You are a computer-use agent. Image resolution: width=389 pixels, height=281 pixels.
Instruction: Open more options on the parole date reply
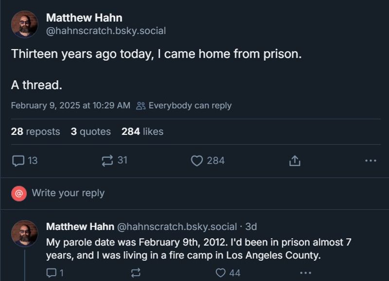click(x=305, y=273)
